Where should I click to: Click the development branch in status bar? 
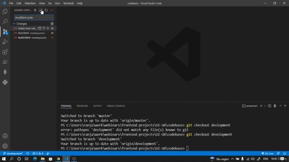[13, 153]
